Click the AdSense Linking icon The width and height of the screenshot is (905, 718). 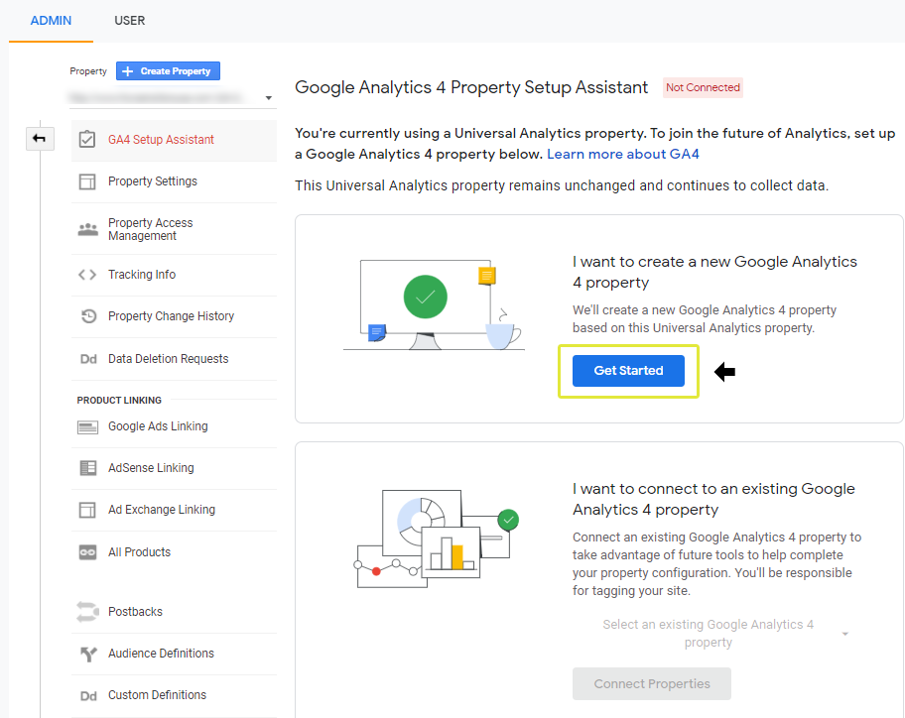87,468
